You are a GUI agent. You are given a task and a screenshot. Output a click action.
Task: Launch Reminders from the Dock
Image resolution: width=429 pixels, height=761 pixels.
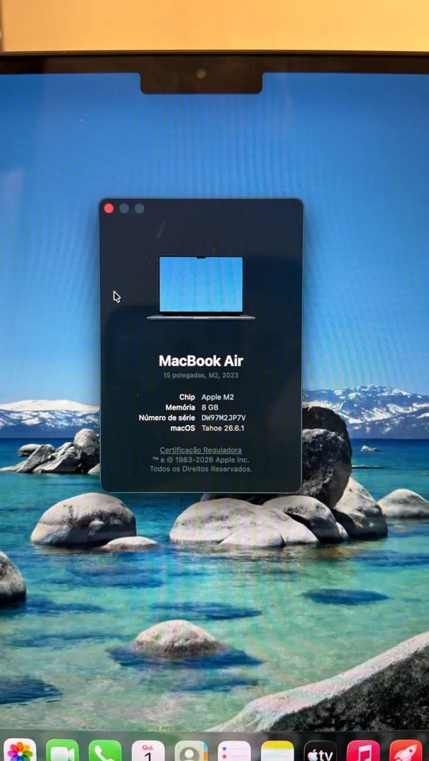(234, 750)
